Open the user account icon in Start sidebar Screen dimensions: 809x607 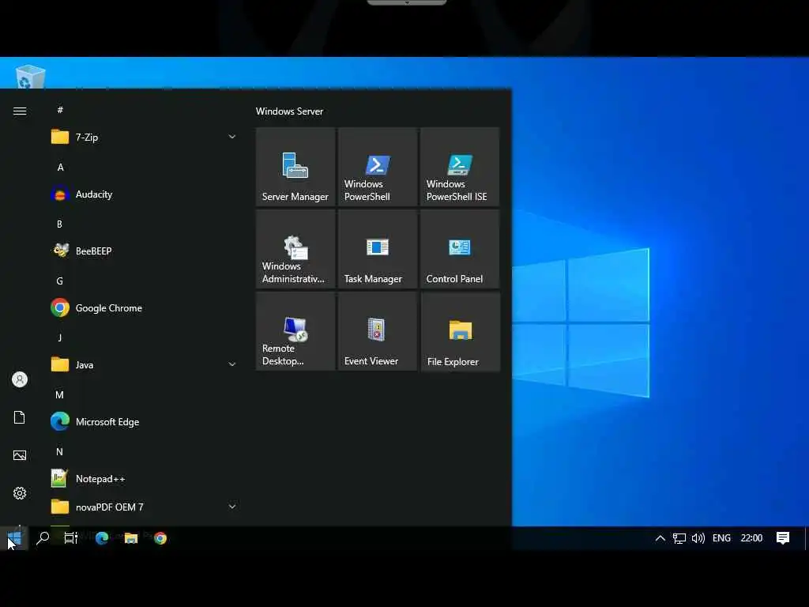(20, 380)
